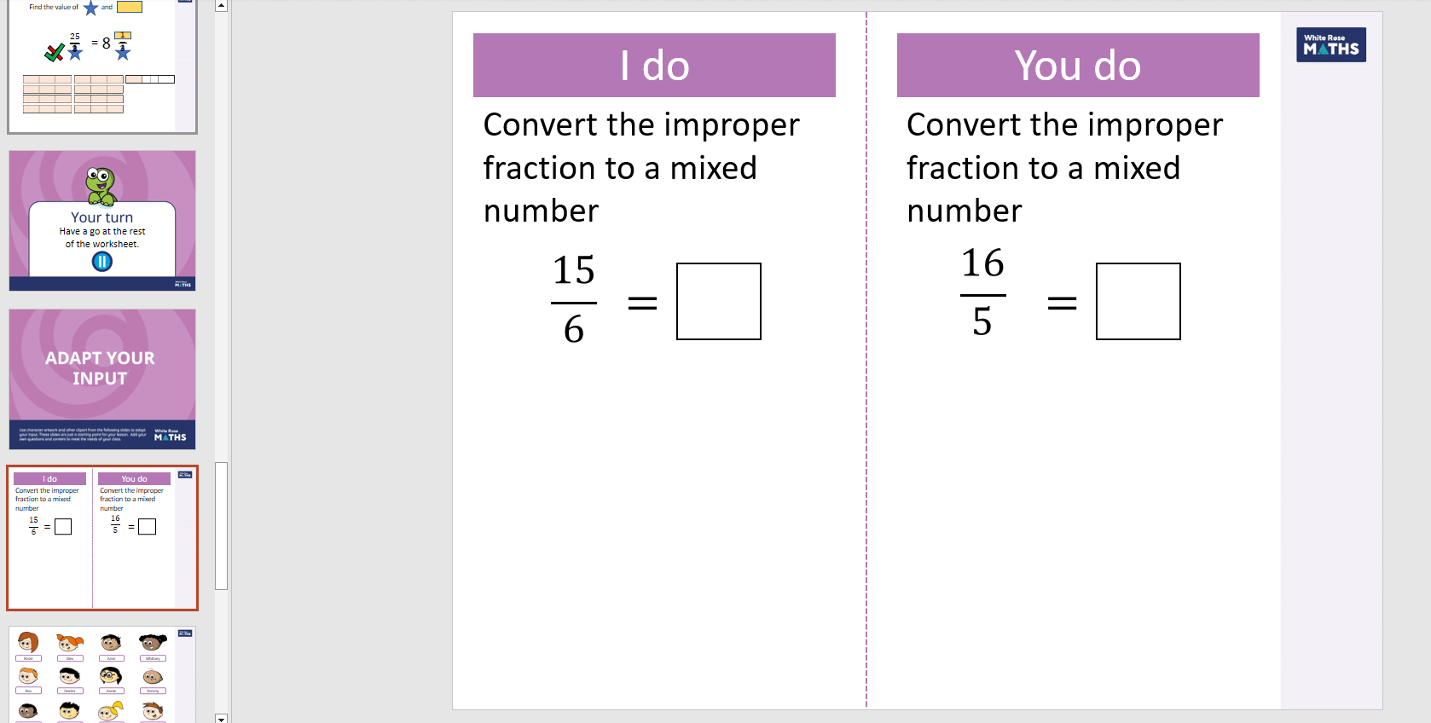The image size is (1431, 723).
Task: Click the White Rose Maths logo on slide
Action: click(x=1330, y=45)
